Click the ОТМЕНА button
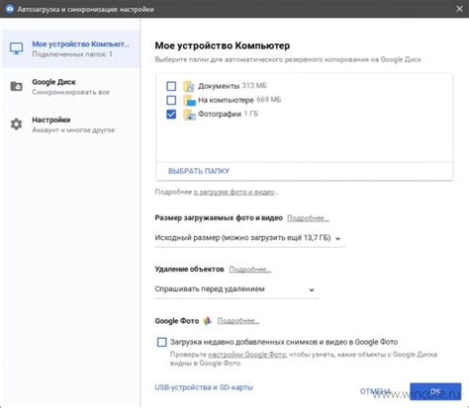 [375, 391]
